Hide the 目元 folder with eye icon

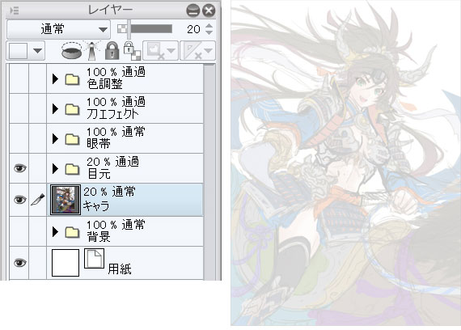[x=19, y=168]
